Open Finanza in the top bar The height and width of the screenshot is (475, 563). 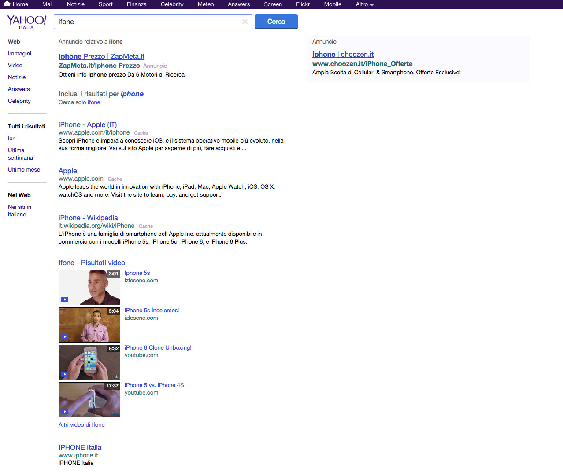(x=137, y=4)
